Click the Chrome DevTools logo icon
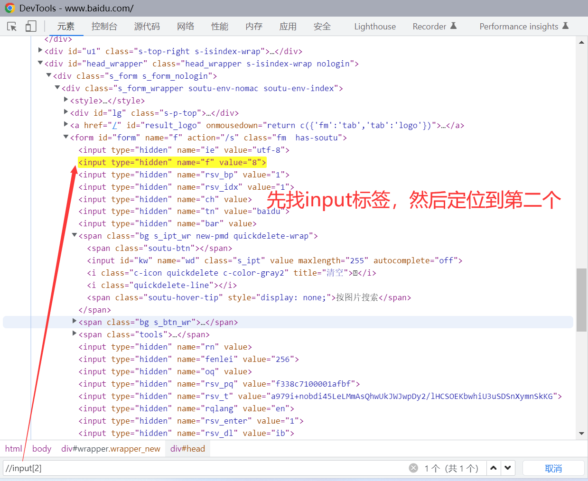Screen dimensions: 588x481 coord(9,8)
